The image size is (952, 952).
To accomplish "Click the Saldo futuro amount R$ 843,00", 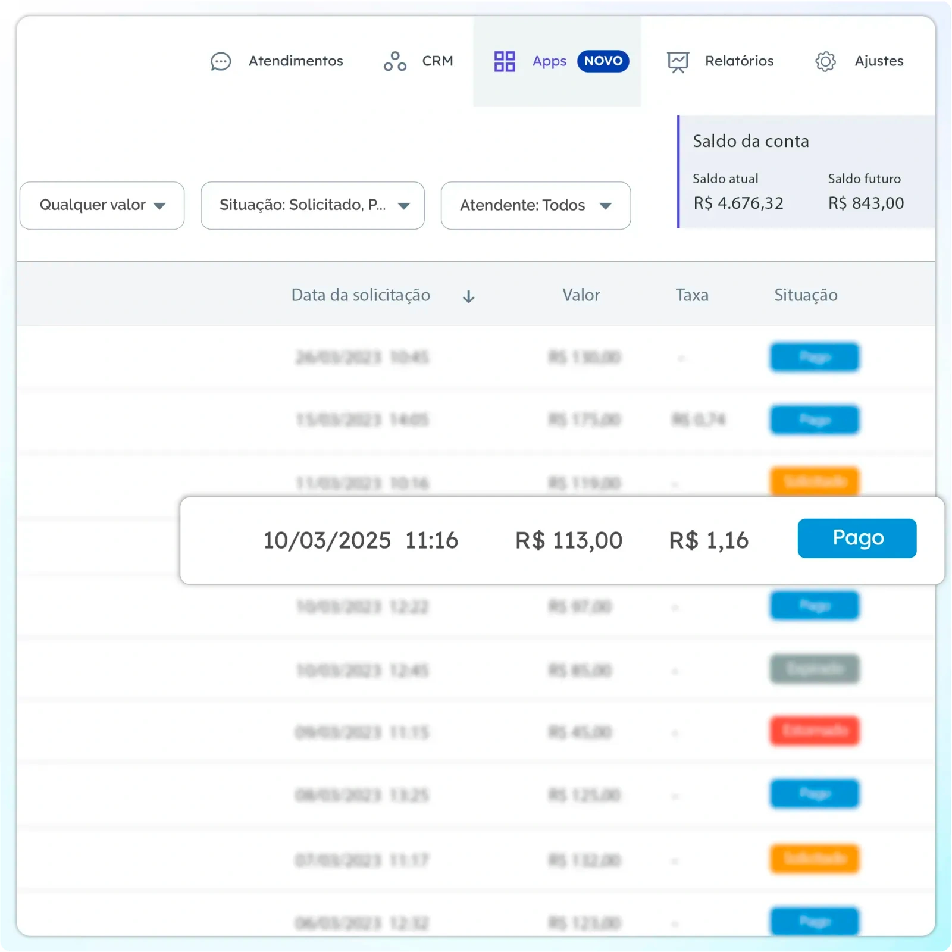I will click(x=866, y=203).
